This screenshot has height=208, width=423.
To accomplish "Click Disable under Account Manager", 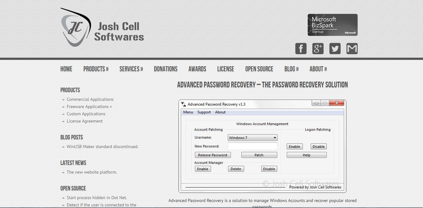I will pos(269,169).
